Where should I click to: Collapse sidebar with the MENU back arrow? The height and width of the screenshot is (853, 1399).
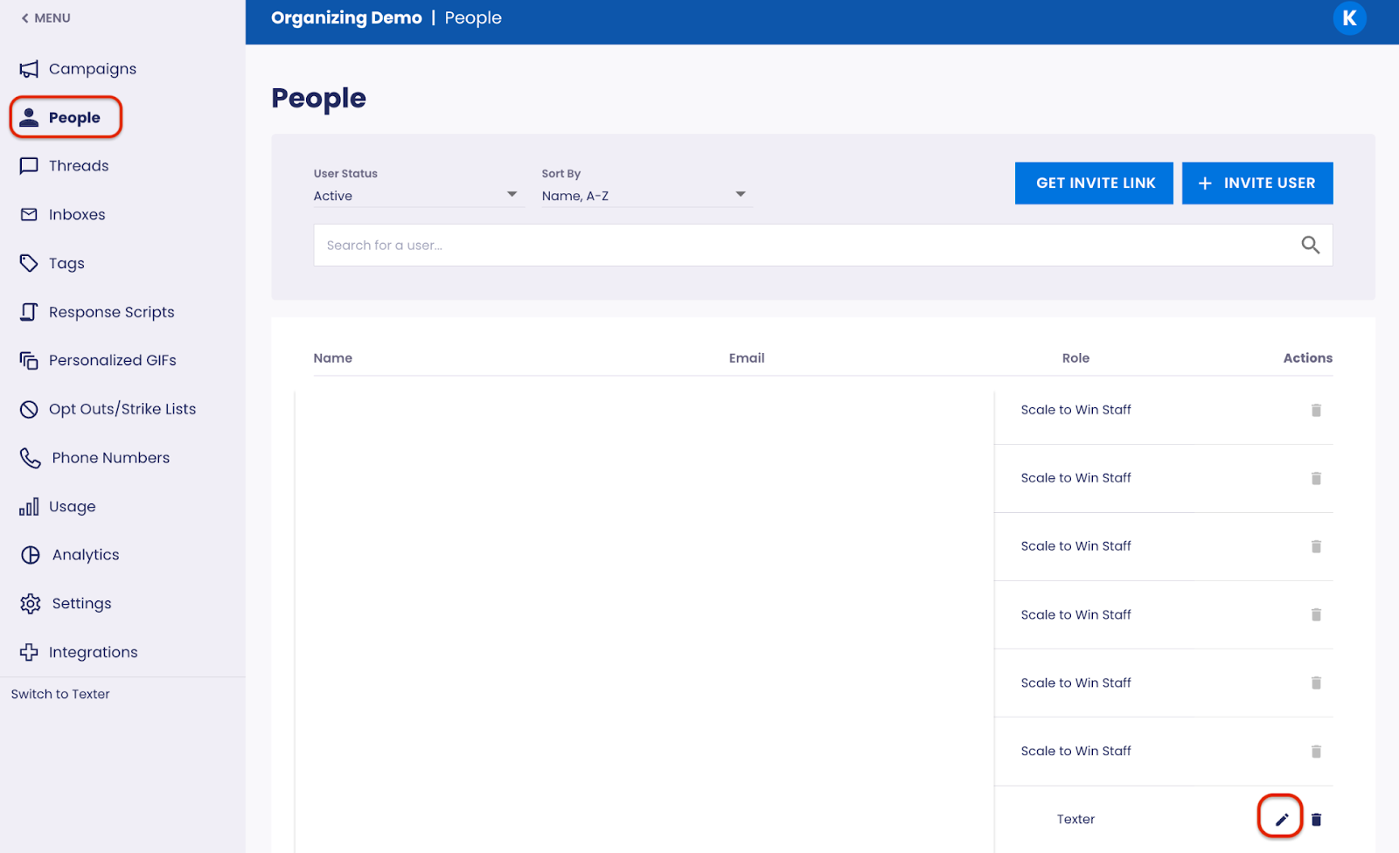pos(45,17)
